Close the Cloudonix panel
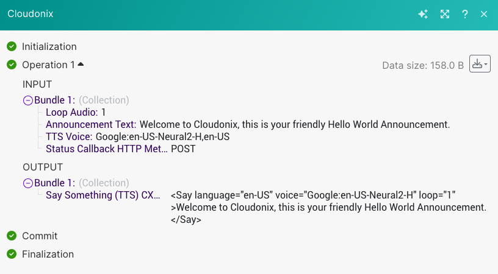This screenshot has height=274, width=498. tap(484, 14)
